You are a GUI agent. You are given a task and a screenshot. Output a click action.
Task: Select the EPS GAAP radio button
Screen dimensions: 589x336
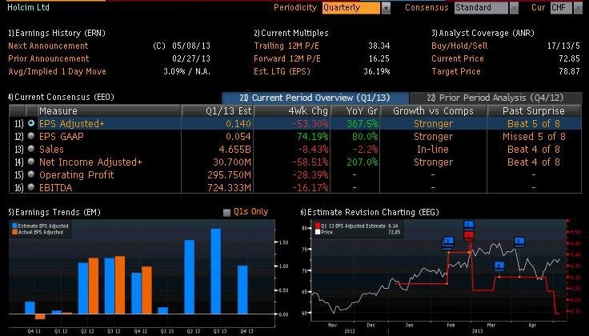click(x=31, y=136)
